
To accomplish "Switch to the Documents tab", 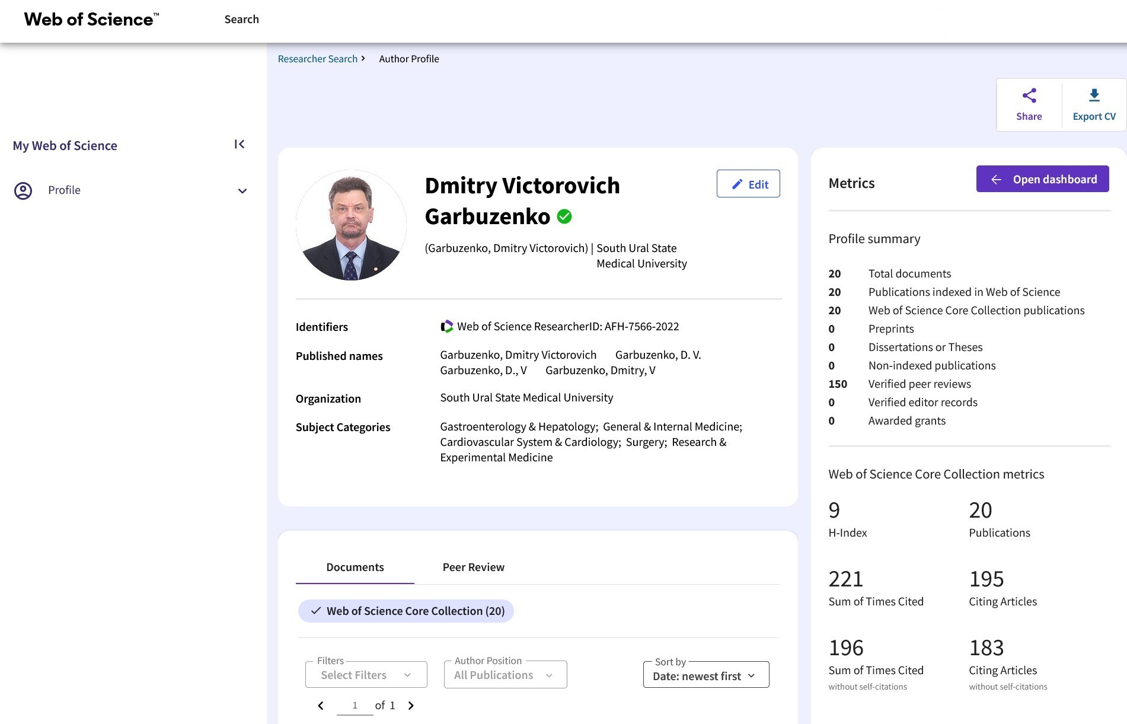I will coord(355,567).
